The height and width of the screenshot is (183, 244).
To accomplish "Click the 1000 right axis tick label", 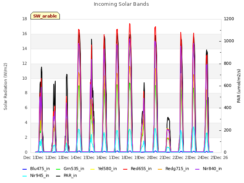I will 229,41.
